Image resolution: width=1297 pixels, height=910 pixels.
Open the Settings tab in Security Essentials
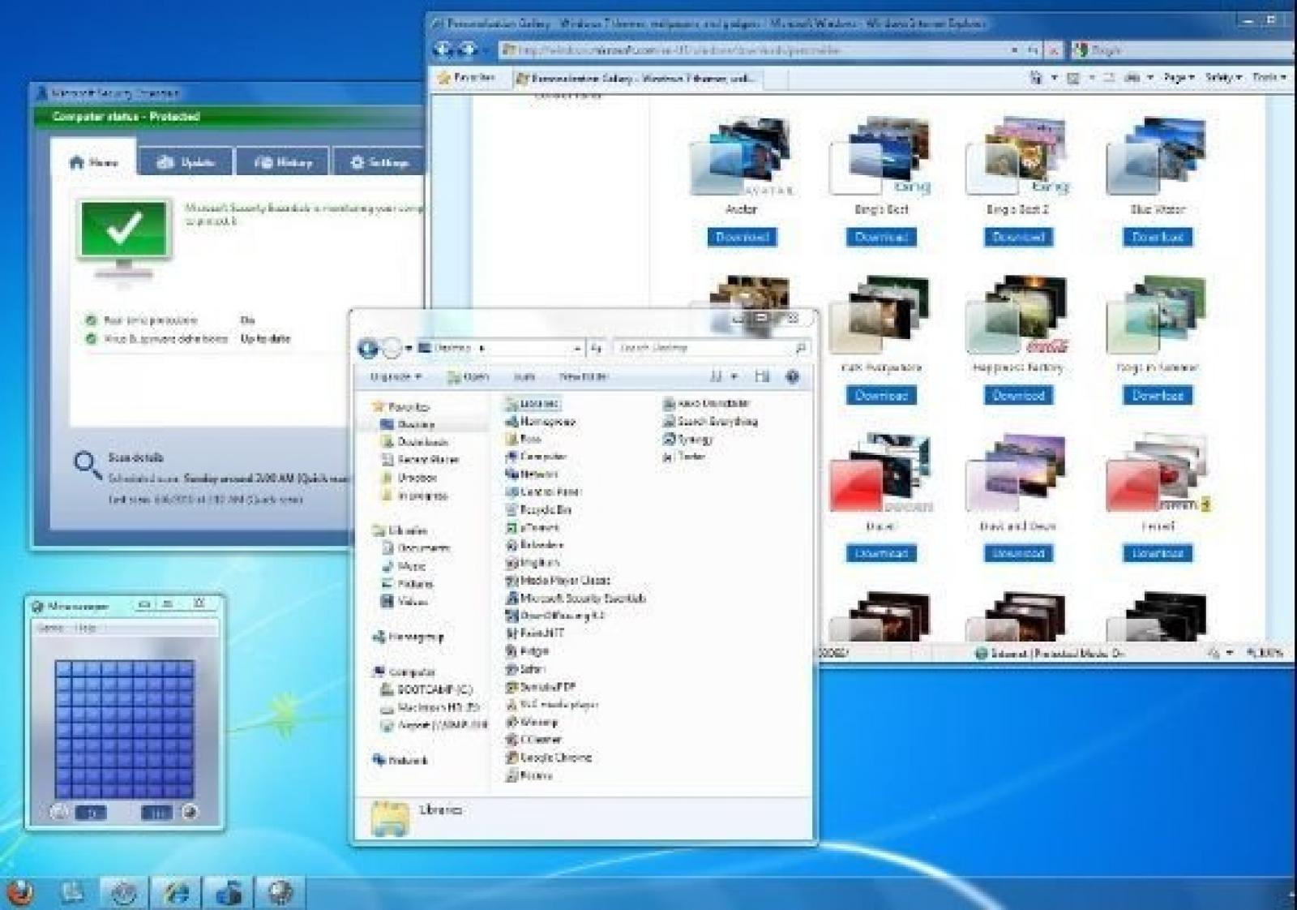click(379, 162)
